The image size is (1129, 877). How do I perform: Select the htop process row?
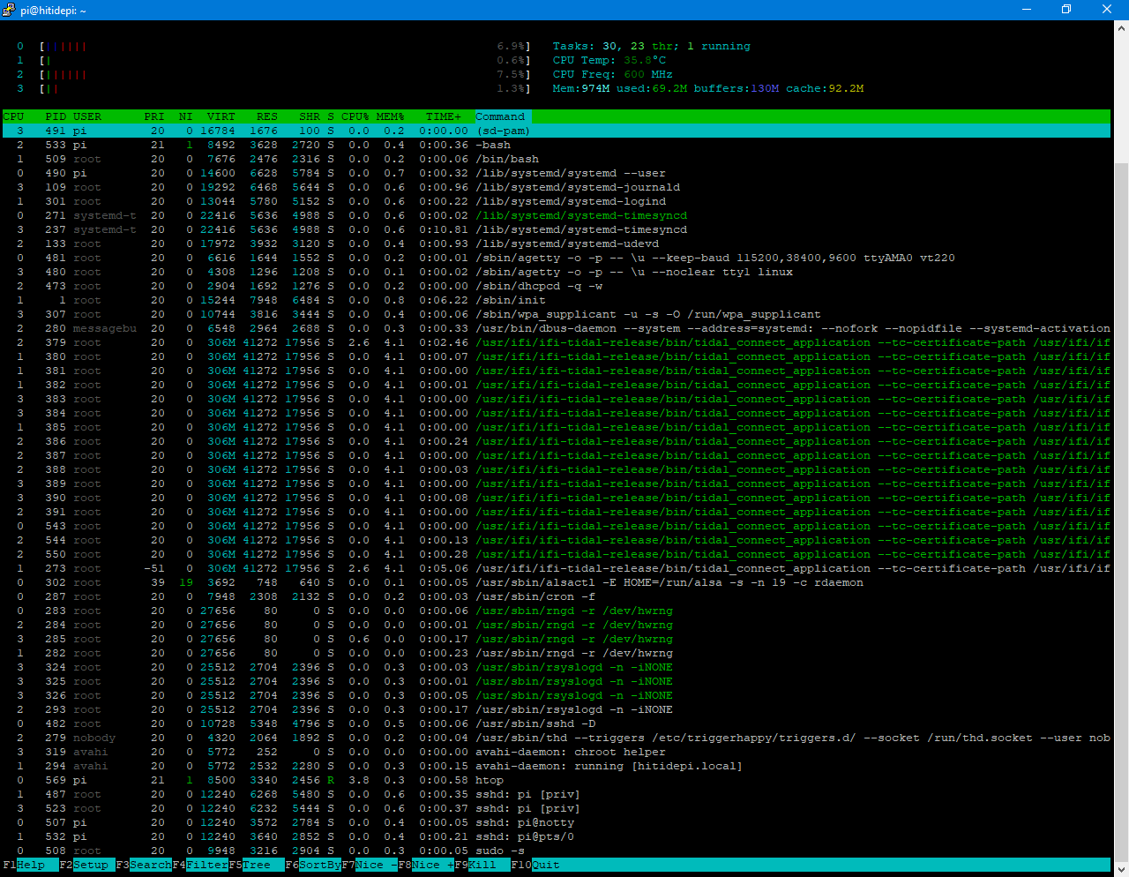click(557, 780)
